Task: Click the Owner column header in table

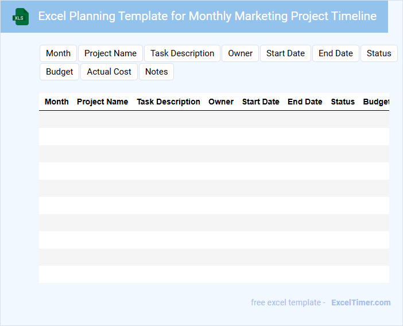Action: point(221,102)
